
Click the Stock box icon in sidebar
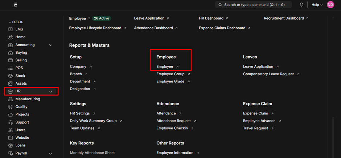coord(11,76)
